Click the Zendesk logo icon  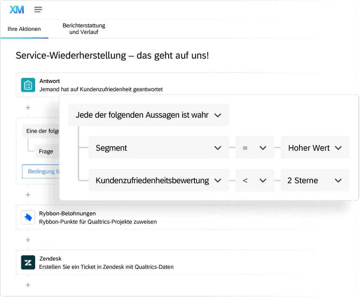pyautogui.click(x=28, y=263)
